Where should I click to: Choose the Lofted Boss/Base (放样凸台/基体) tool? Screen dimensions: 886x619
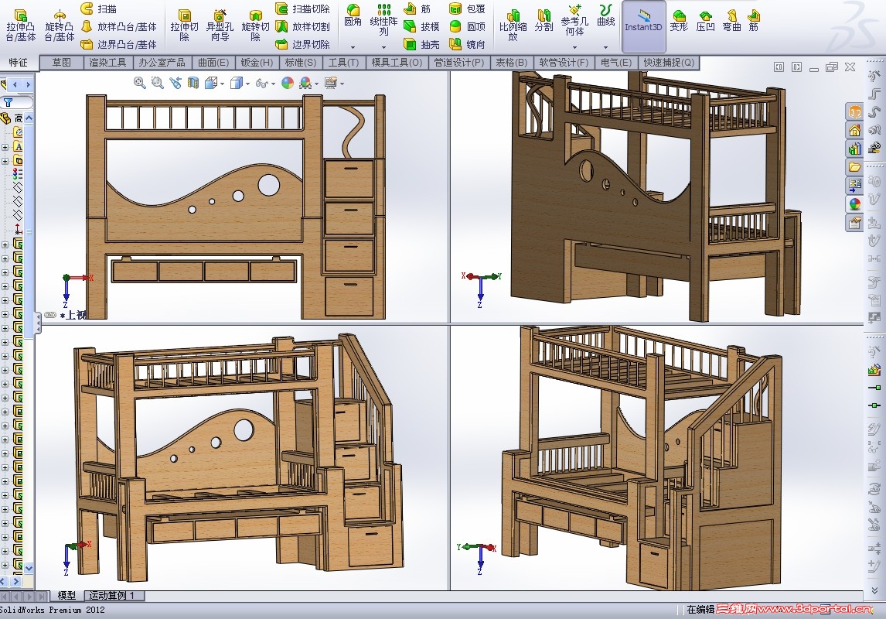(x=118, y=26)
